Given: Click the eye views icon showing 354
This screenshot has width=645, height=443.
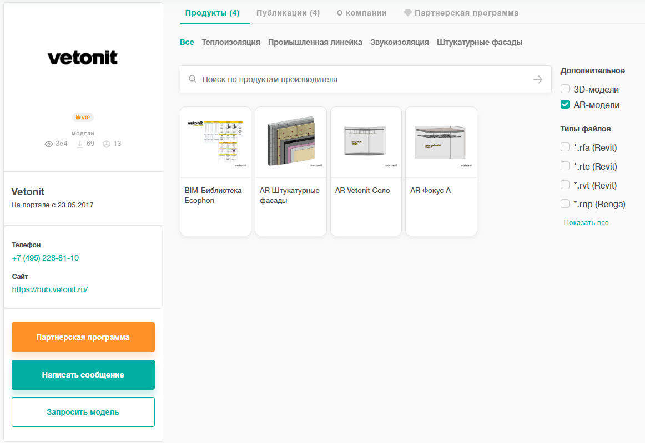Looking at the screenshot, I should [48, 144].
